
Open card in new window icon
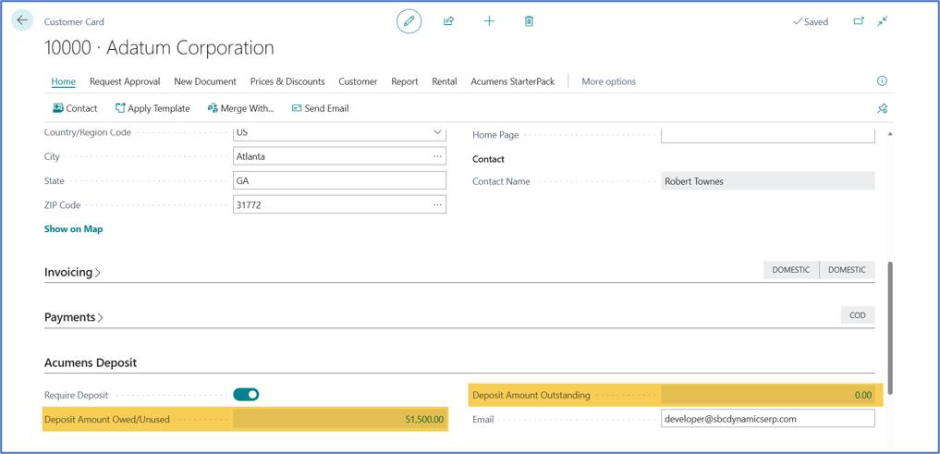click(859, 21)
